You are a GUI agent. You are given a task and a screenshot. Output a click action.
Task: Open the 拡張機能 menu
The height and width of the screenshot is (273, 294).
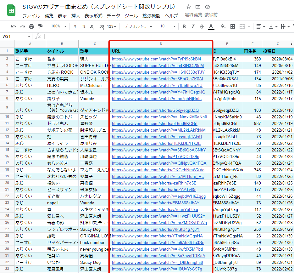pos(151,16)
